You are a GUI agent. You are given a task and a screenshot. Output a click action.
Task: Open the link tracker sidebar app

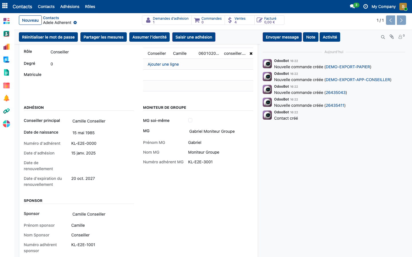(6, 111)
